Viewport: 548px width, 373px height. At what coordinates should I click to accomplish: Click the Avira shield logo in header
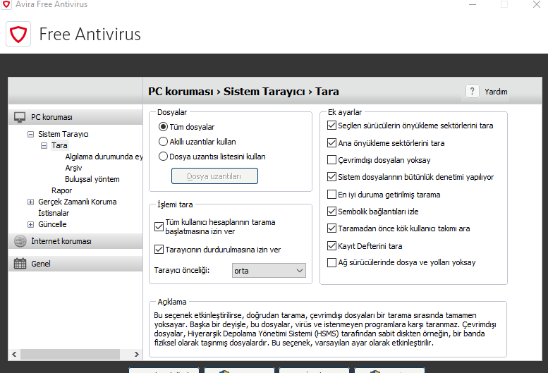coord(18,34)
